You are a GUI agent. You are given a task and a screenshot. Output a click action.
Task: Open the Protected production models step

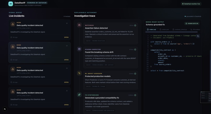(x=110, y=80)
